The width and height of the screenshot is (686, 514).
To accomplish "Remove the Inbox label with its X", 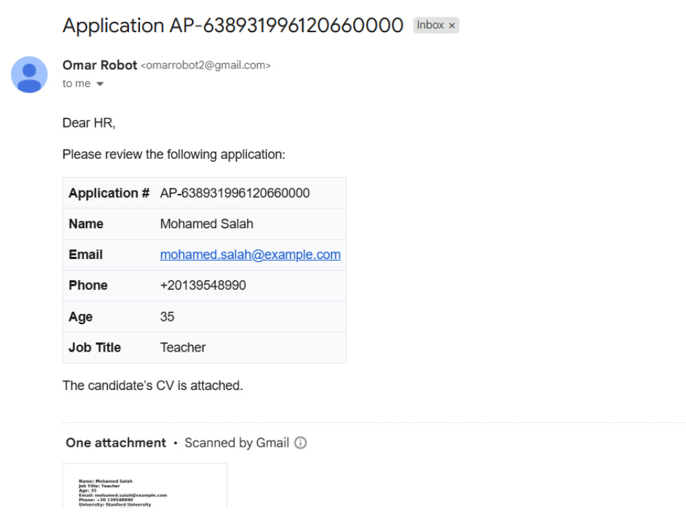I will (452, 26).
